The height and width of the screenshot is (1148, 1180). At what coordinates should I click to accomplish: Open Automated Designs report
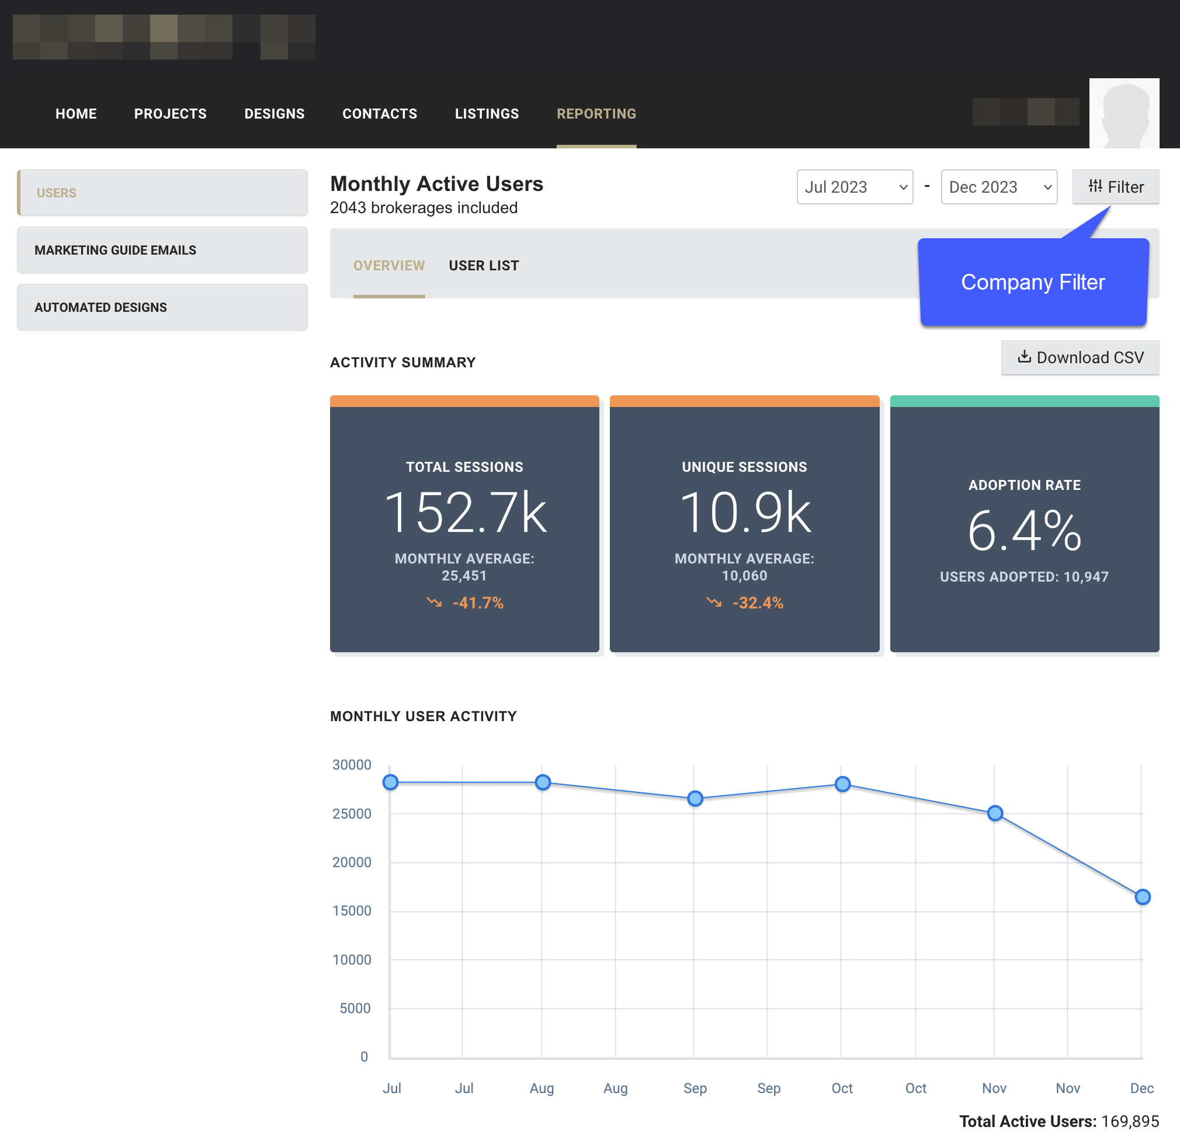click(x=162, y=308)
